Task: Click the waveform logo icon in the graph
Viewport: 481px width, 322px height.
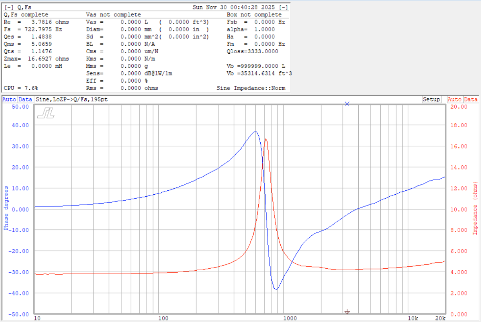Action: [46, 114]
